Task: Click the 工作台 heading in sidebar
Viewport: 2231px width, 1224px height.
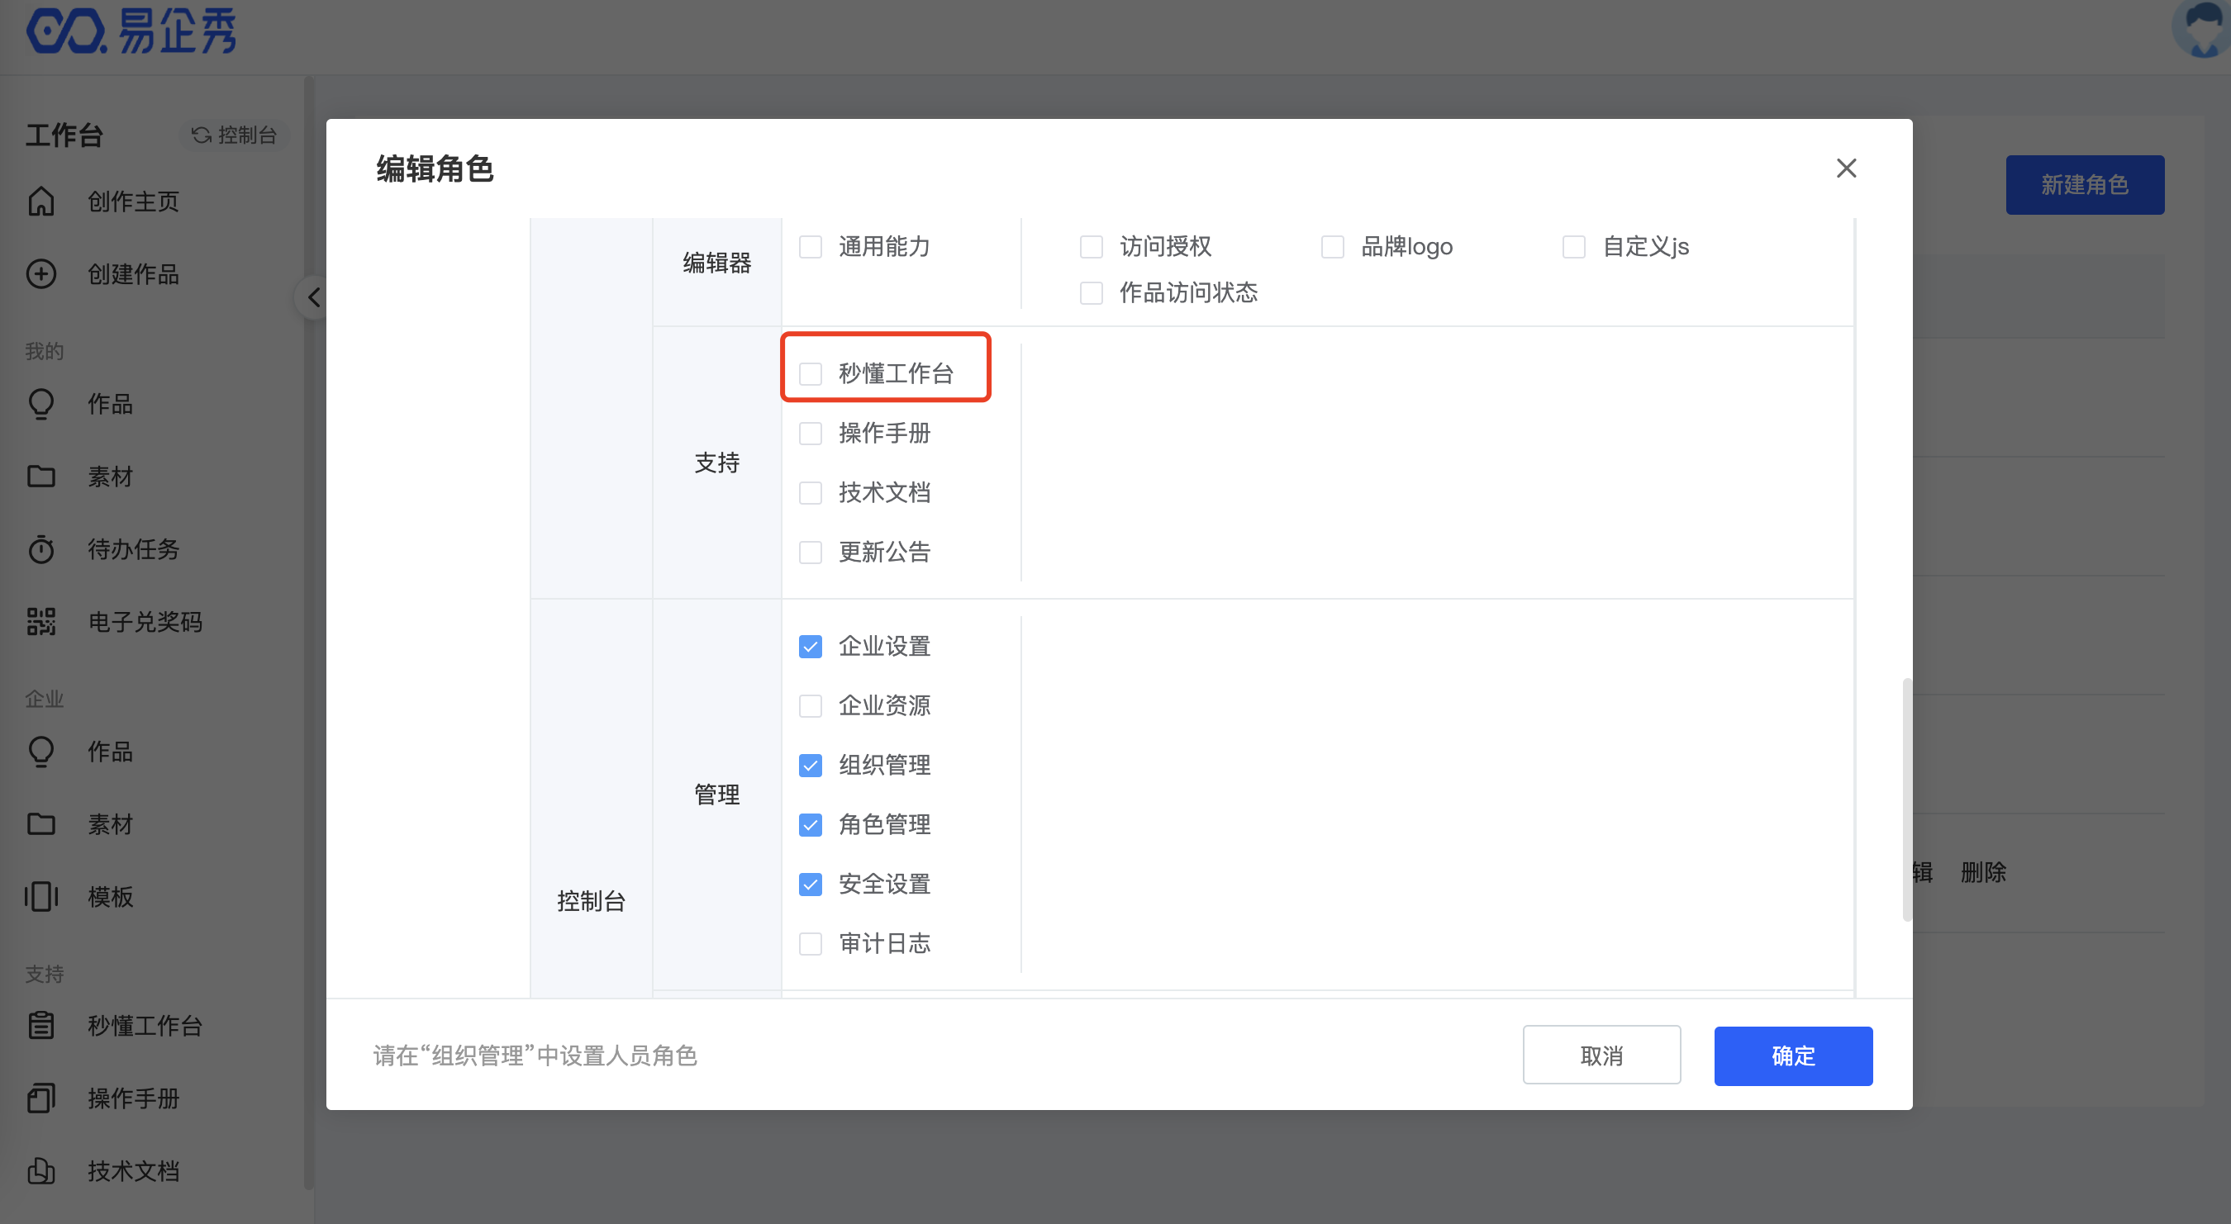Action: (x=64, y=135)
